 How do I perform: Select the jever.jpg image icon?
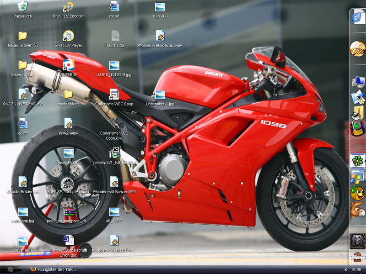click(x=22, y=241)
